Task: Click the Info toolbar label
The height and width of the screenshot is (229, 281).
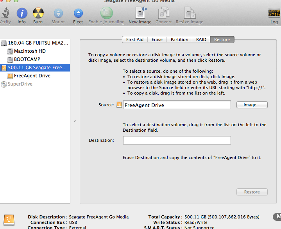Action: pos(21,22)
